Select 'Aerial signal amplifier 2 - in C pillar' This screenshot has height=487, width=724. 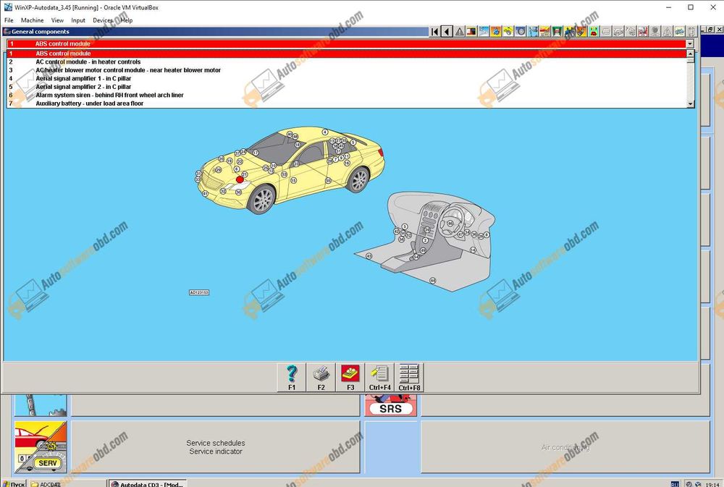pyautogui.click(x=347, y=87)
